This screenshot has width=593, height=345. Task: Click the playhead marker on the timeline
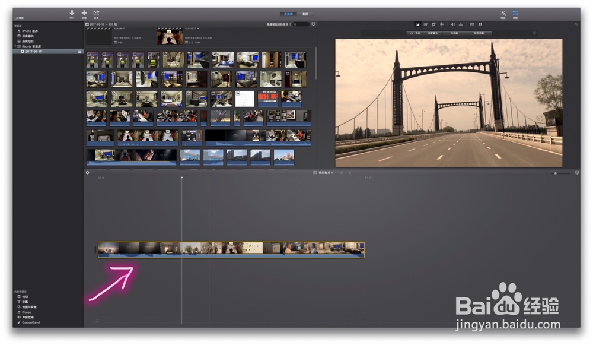[181, 177]
